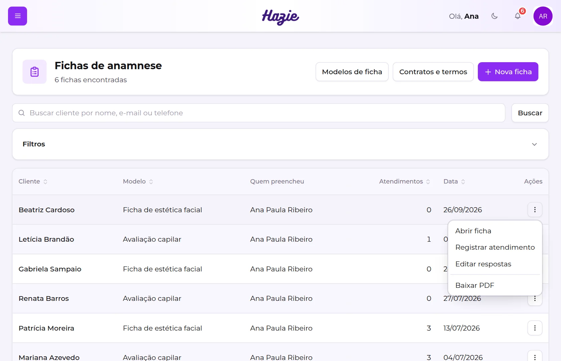561x361 pixels.
Task: Click the clipboard icon beside Fichas de anamnese
Action: coord(34,72)
